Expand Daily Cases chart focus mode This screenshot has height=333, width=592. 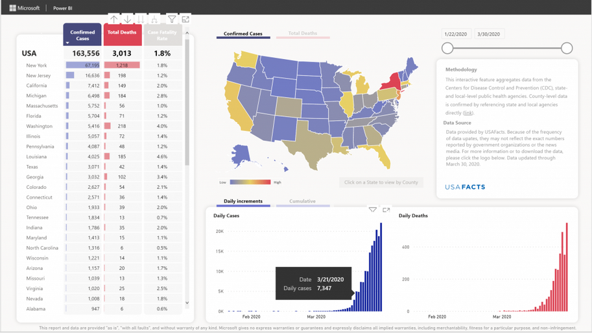point(386,210)
